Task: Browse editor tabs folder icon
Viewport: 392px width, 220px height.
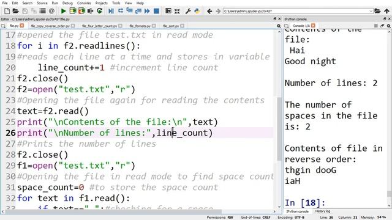Action: coord(3,26)
